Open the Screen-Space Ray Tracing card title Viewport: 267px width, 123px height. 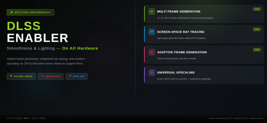181,32
